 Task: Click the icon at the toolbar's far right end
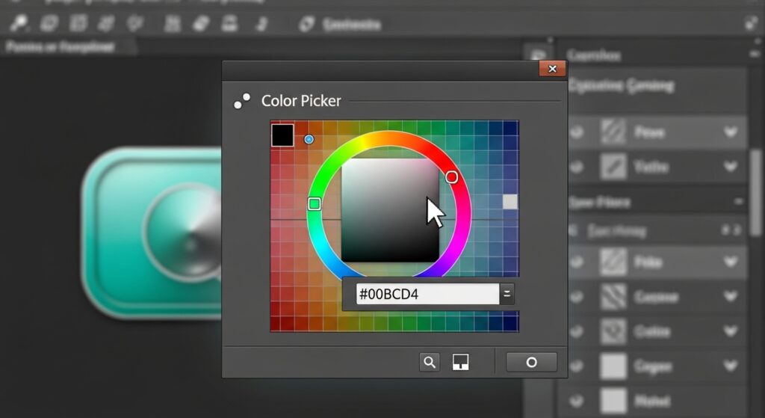pyautogui.click(x=752, y=23)
